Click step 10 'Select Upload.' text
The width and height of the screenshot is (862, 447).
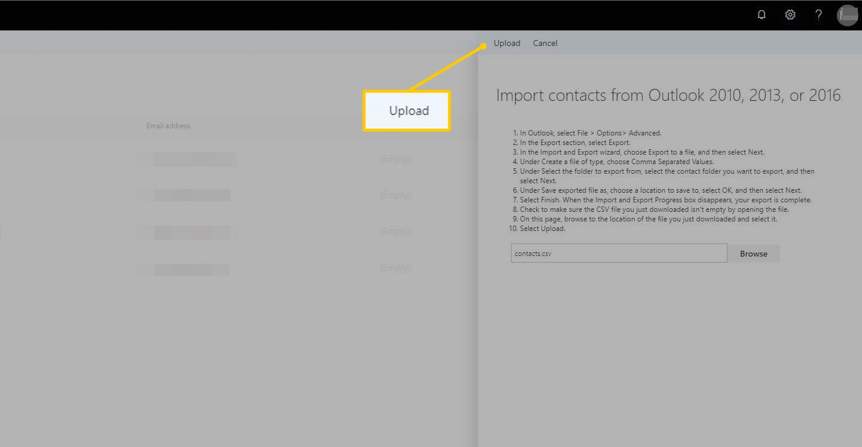click(x=542, y=229)
